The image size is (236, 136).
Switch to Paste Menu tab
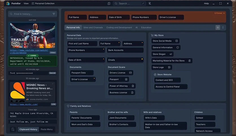point(47,129)
